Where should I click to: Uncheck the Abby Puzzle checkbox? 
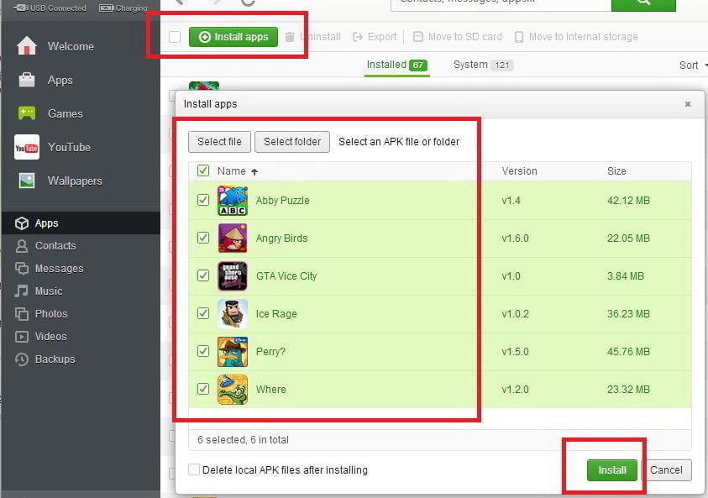click(x=203, y=200)
